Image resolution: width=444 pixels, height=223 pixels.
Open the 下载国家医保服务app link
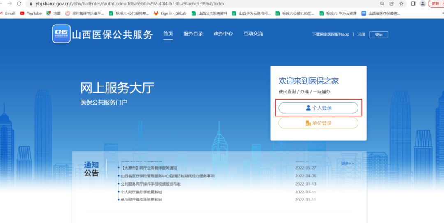[331, 34]
